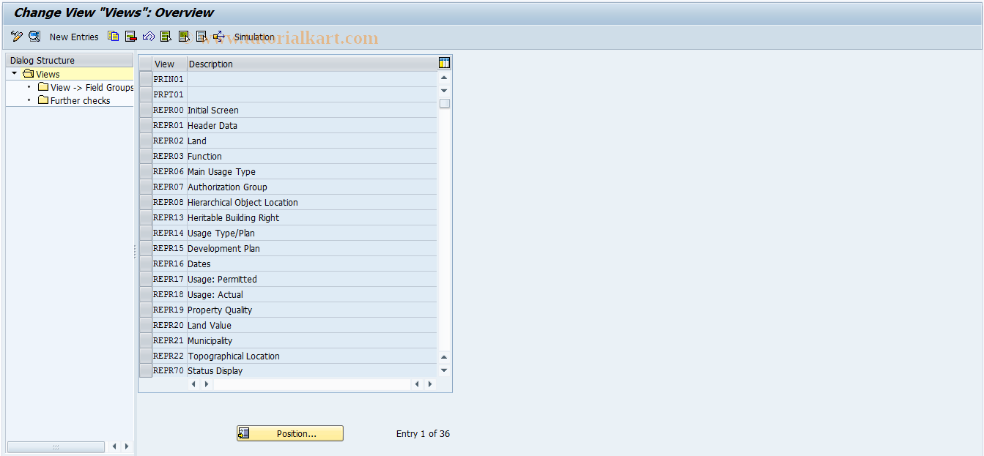Click the Usage Type/Plan description cell
The width and height of the screenshot is (984, 456).
[x=312, y=233]
